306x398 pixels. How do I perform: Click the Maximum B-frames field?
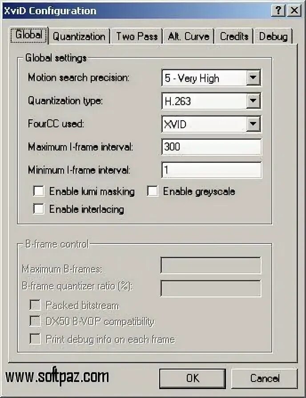[211, 265]
